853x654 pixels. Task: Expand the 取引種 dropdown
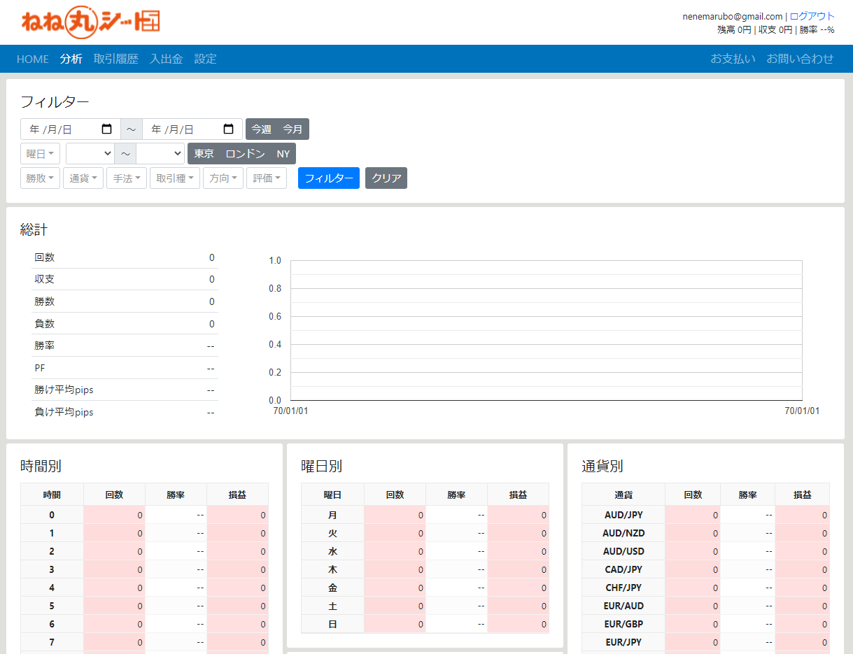175,178
